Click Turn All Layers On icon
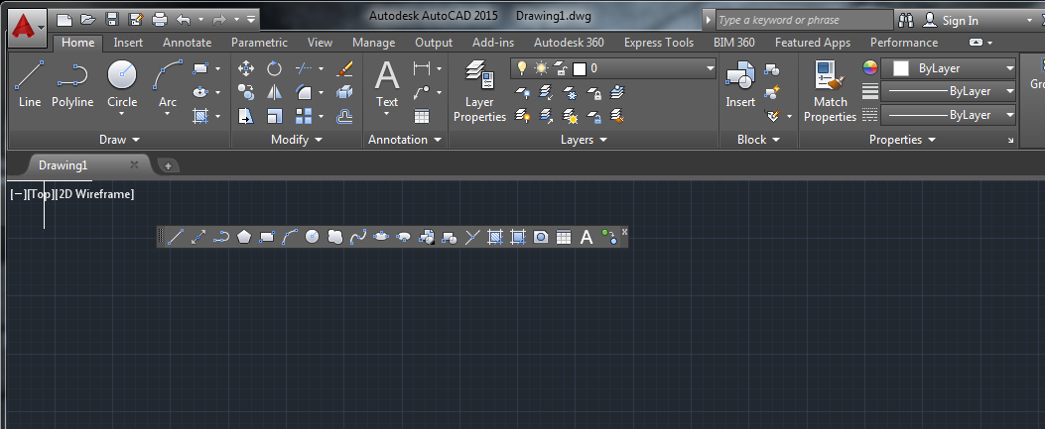Viewport: 1045px width, 429px height. click(x=523, y=117)
